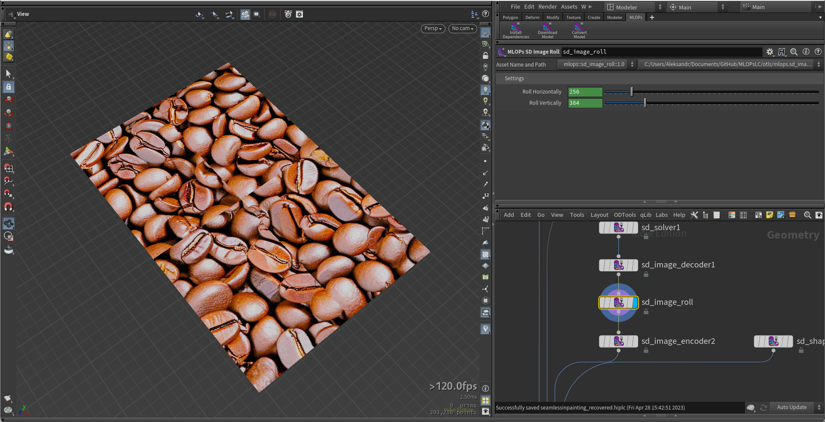Open the No cam camera dropdown
The image size is (825, 422).
pos(462,28)
